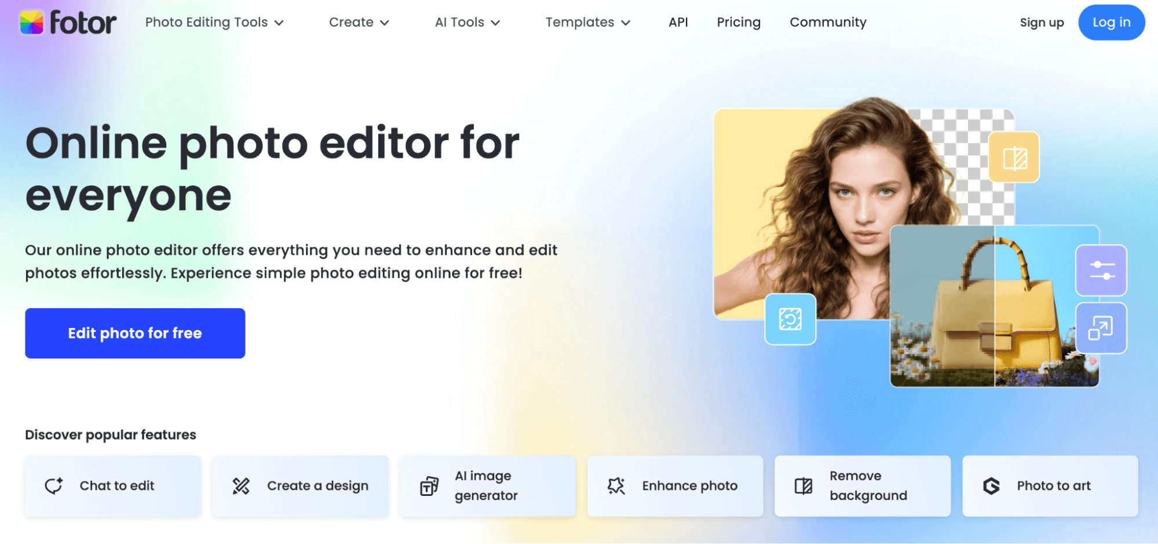
Task: Click the purple resize icon tile
Action: [1101, 328]
